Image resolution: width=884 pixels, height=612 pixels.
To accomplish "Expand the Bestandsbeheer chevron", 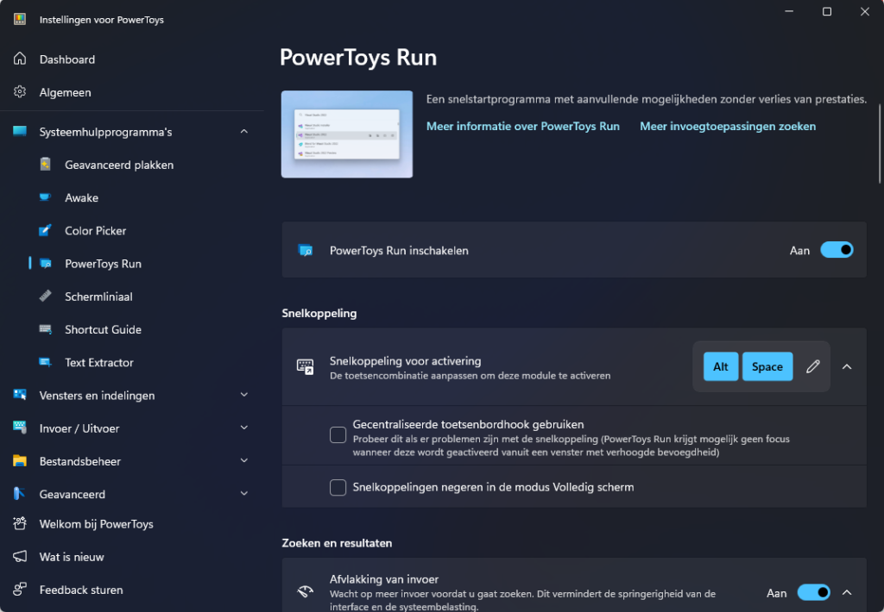I will point(244,460).
